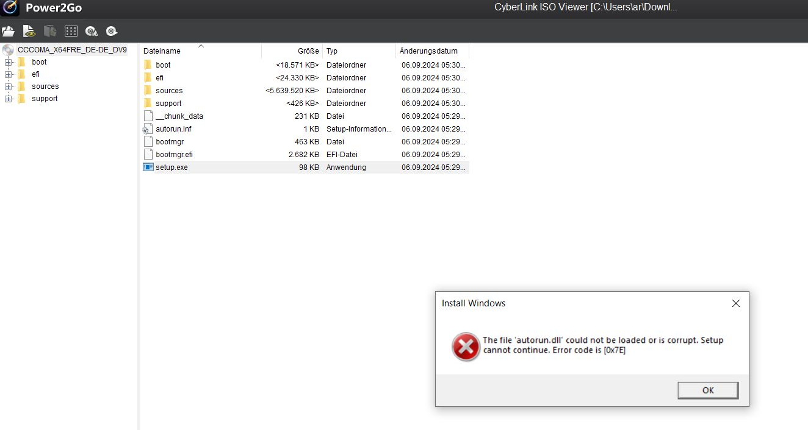Image resolution: width=808 pixels, height=430 pixels.
Task: Expand the boot node in the tree
Action: click(x=8, y=62)
